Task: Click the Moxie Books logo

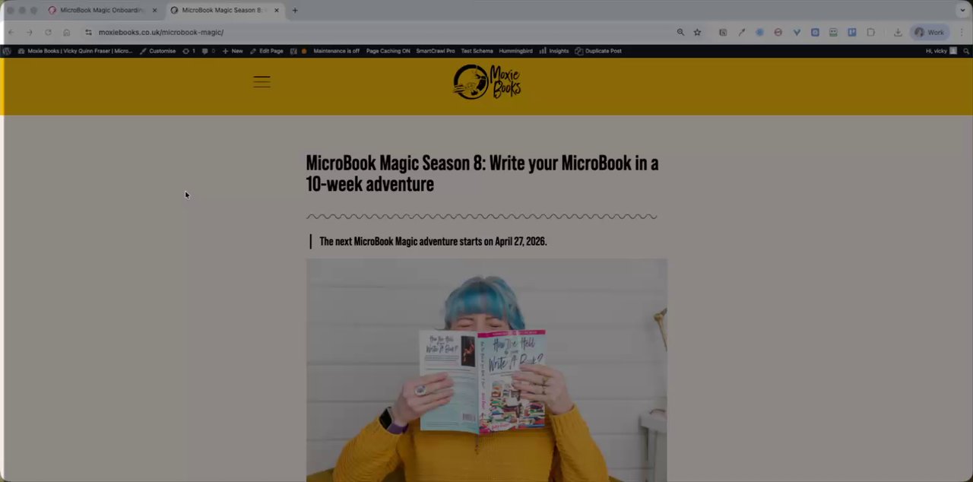Action: point(487,82)
